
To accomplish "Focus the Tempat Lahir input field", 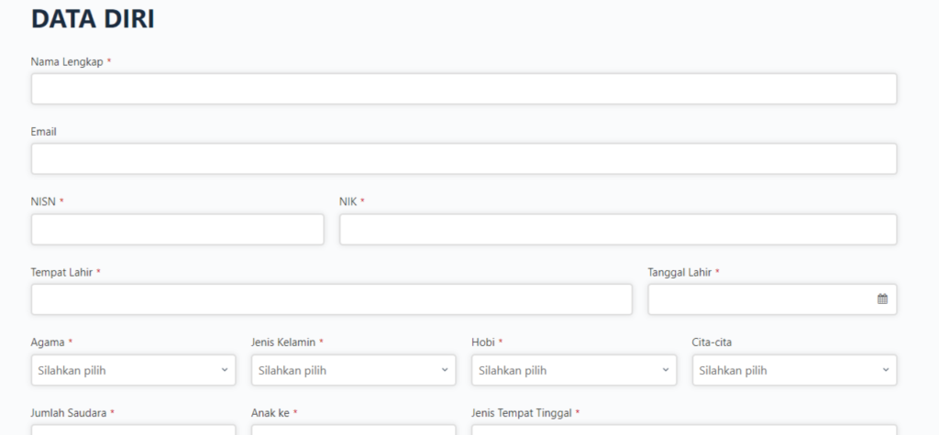I will point(331,299).
